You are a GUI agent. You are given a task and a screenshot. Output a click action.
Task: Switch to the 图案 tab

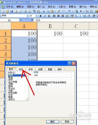[x=50, y=69]
